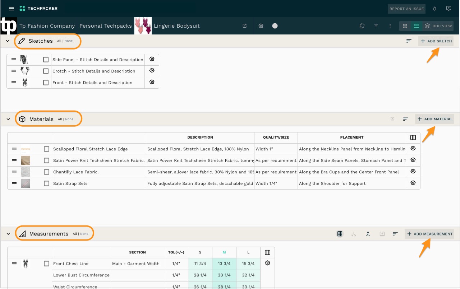This screenshot has width=460, height=289.
Task: Open sort icon in Materials header
Action: pyautogui.click(x=406, y=119)
